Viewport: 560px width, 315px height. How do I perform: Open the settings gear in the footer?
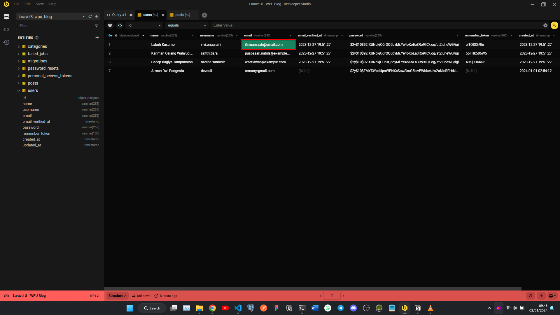(x=552, y=296)
